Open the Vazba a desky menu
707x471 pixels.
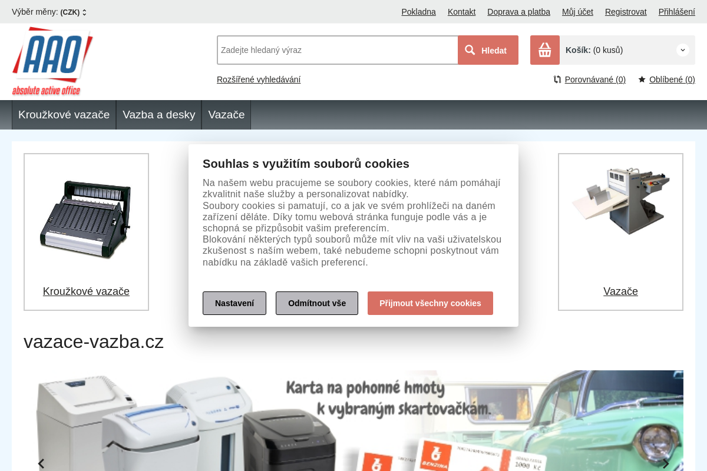159,115
